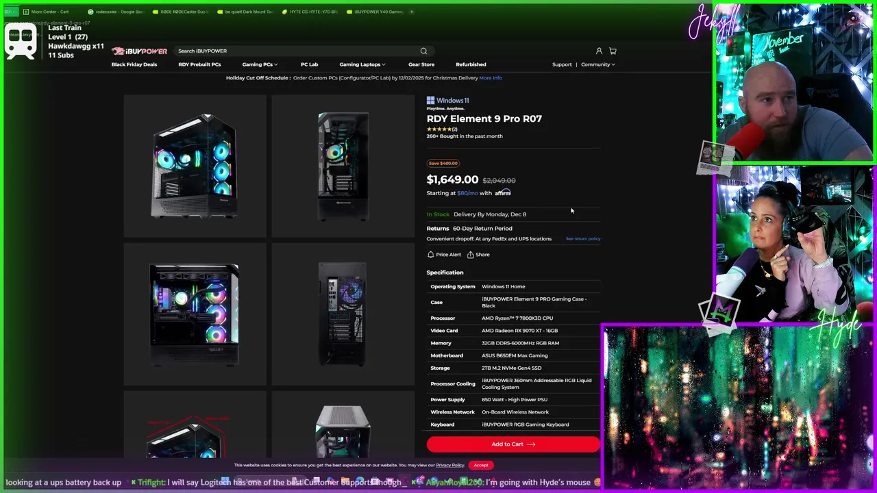Click AMD Ryzen 7 7800X3D CPU spec
The width and height of the screenshot is (877, 493).
point(517,318)
